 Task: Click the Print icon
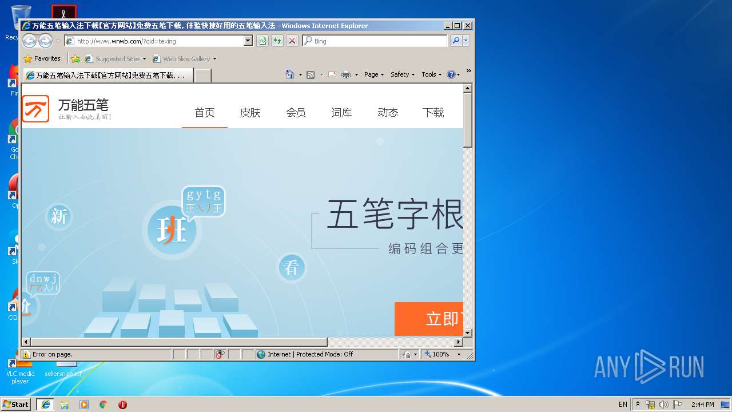point(346,74)
